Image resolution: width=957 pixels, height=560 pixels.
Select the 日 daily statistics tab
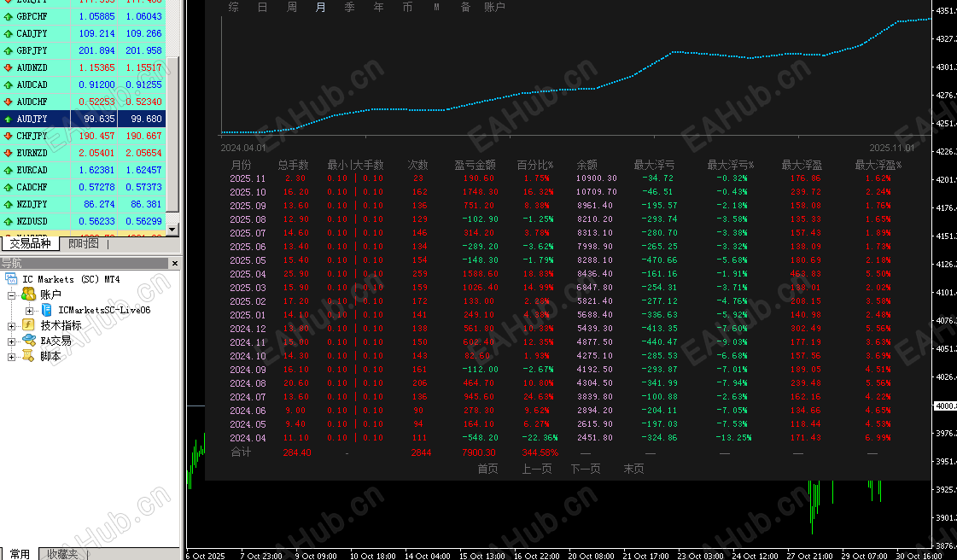[x=262, y=8]
